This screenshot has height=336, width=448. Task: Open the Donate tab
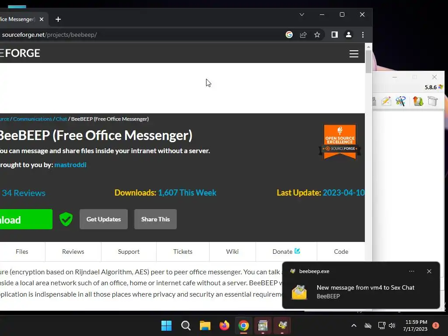click(x=286, y=252)
